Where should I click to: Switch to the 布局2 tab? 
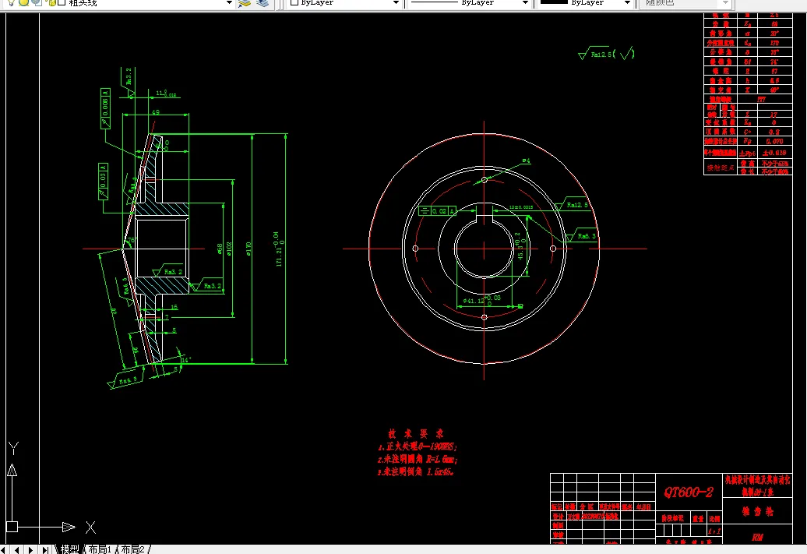tap(132, 549)
